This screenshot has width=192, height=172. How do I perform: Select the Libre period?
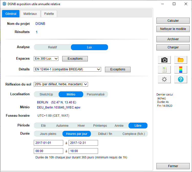coord(138,126)
